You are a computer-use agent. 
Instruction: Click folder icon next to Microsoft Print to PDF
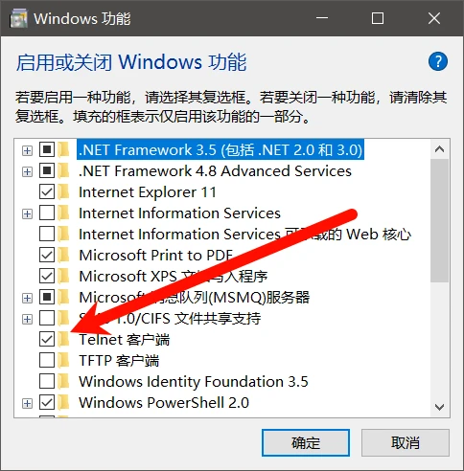point(64,255)
